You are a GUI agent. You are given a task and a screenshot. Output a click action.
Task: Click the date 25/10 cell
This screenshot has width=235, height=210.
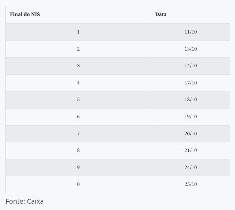[x=190, y=184]
